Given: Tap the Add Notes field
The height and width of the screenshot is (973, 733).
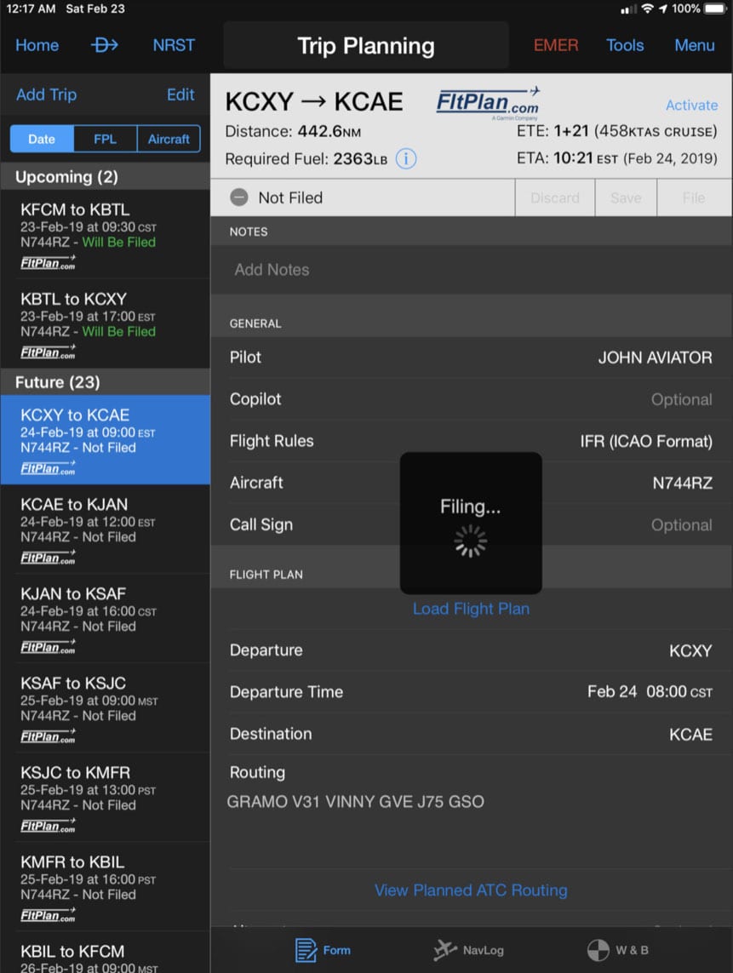Looking at the screenshot, I should point(471,269).
